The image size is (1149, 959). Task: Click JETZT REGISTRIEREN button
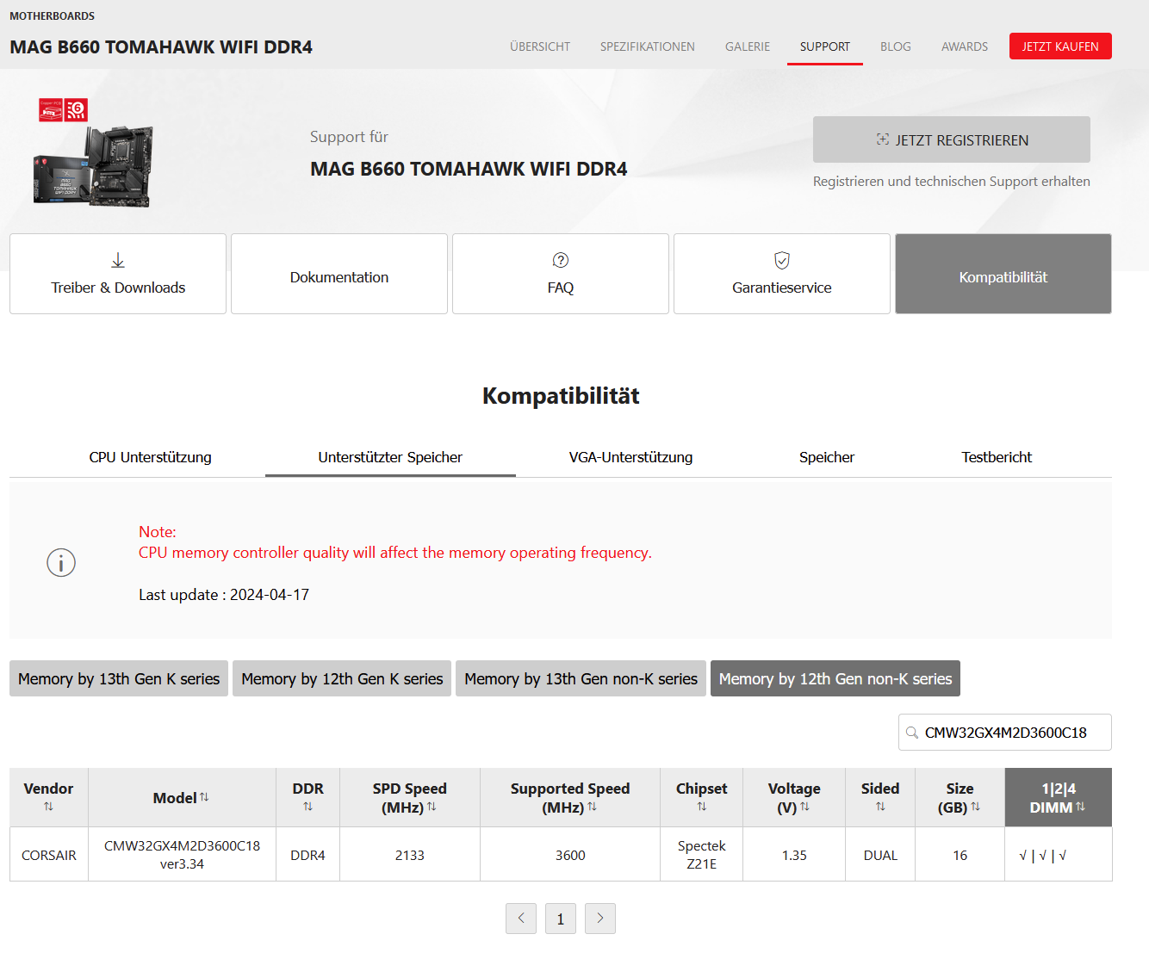952,139
